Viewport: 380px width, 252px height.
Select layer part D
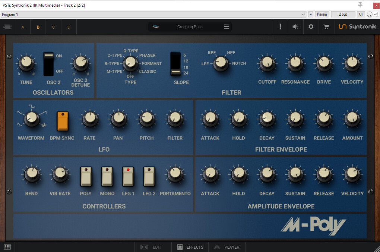(x=69, y=27)
